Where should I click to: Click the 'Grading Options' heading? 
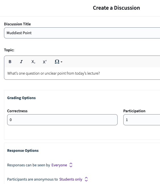coord(21,98)
